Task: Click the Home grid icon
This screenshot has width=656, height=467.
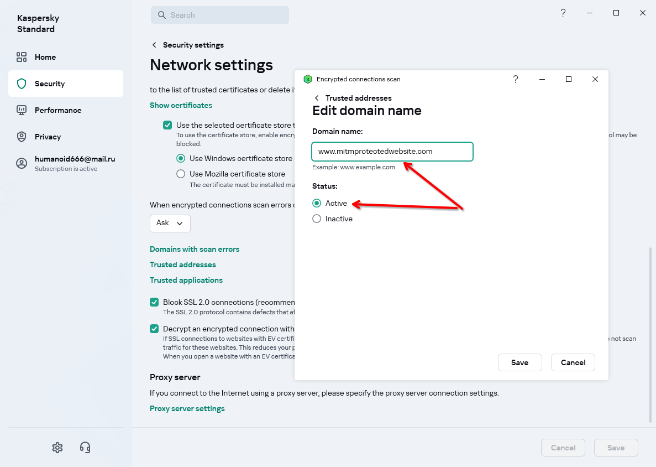Action: click(22, 57)
